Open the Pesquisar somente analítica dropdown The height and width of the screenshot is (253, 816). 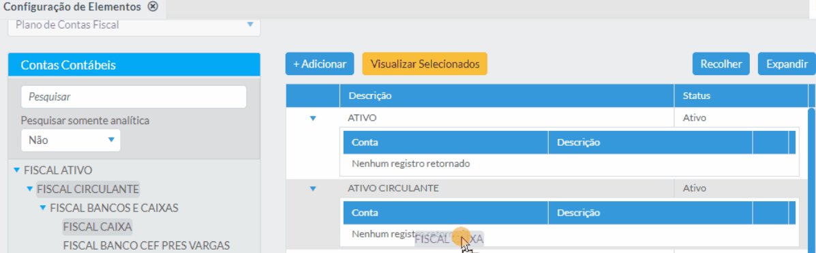click(71, 140)
